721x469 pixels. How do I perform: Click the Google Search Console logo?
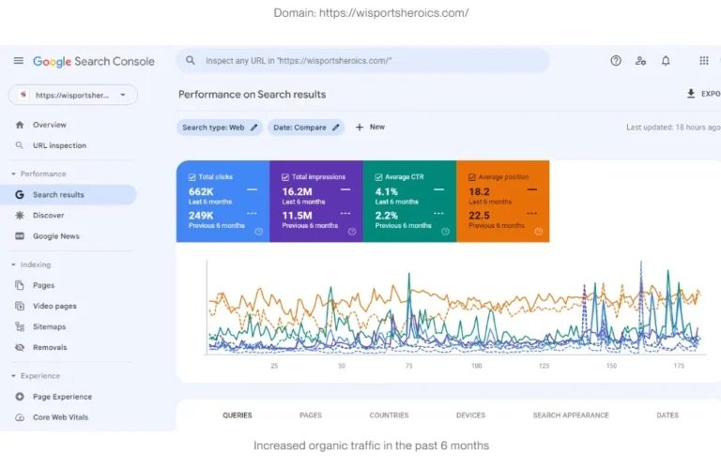(x=93, y=61)
